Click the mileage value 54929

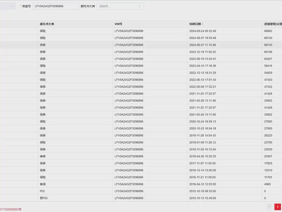(x=268, y=73)
